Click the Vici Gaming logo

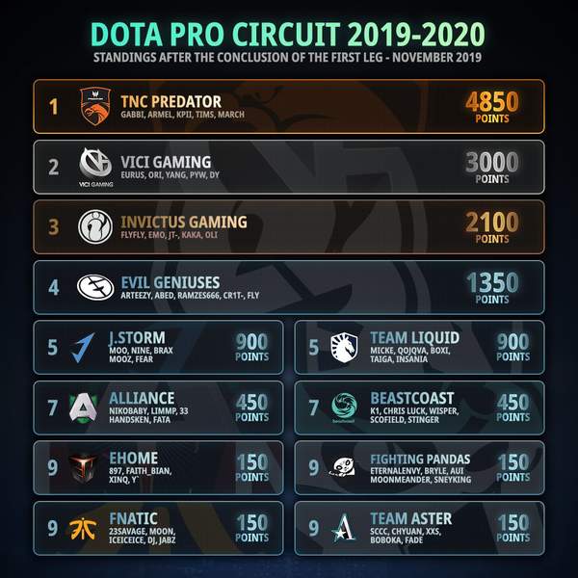pos(95,167)
